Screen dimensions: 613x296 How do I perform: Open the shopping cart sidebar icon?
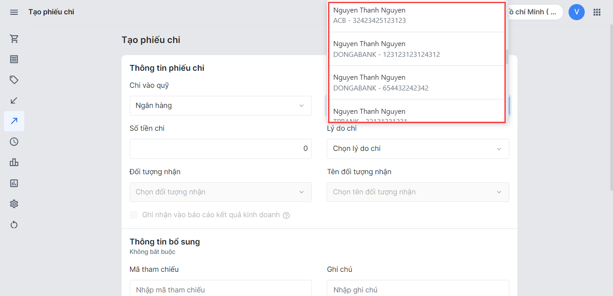pyautogui.click(x=14, y=39)
